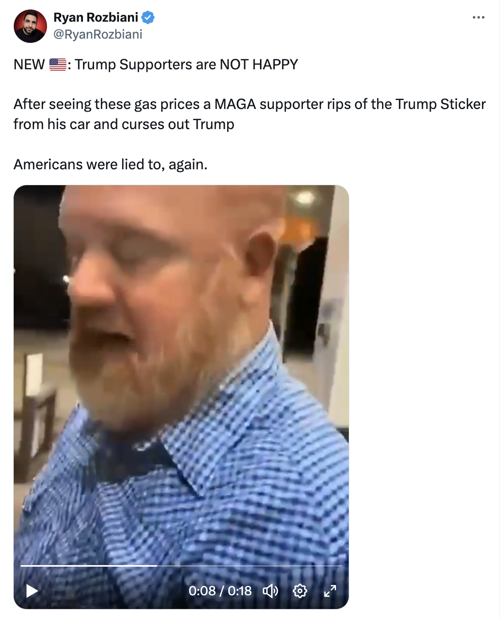Click tweet text 'Trump Supporters are NOT HAPPY'
502x618 pixels.
point(186,64)
